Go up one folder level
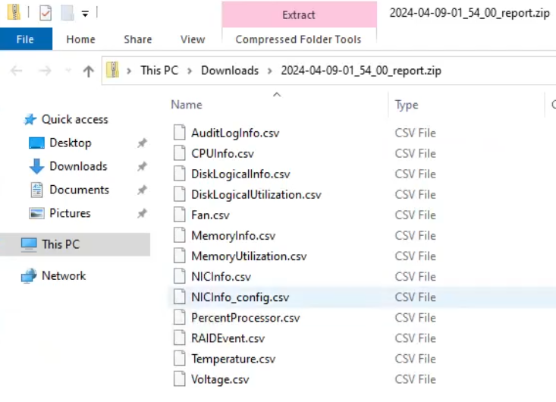This screenshot has width=556, height=402. pyautogui.click(x=88, y=71)
